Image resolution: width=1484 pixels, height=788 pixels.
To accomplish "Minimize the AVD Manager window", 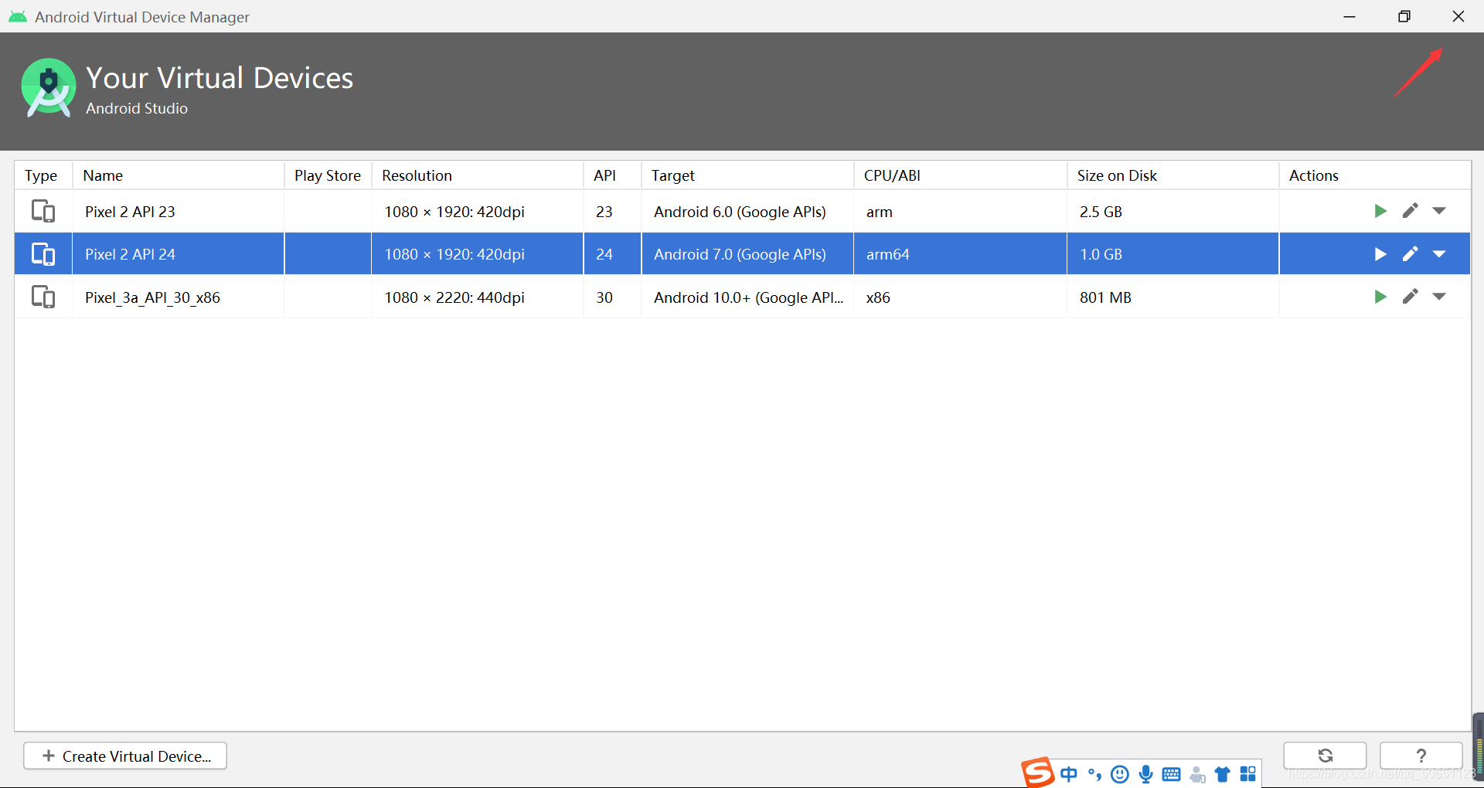I will [1350, 16].
